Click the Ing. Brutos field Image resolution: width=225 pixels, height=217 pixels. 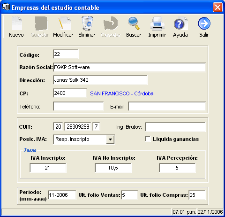(175, 127)
